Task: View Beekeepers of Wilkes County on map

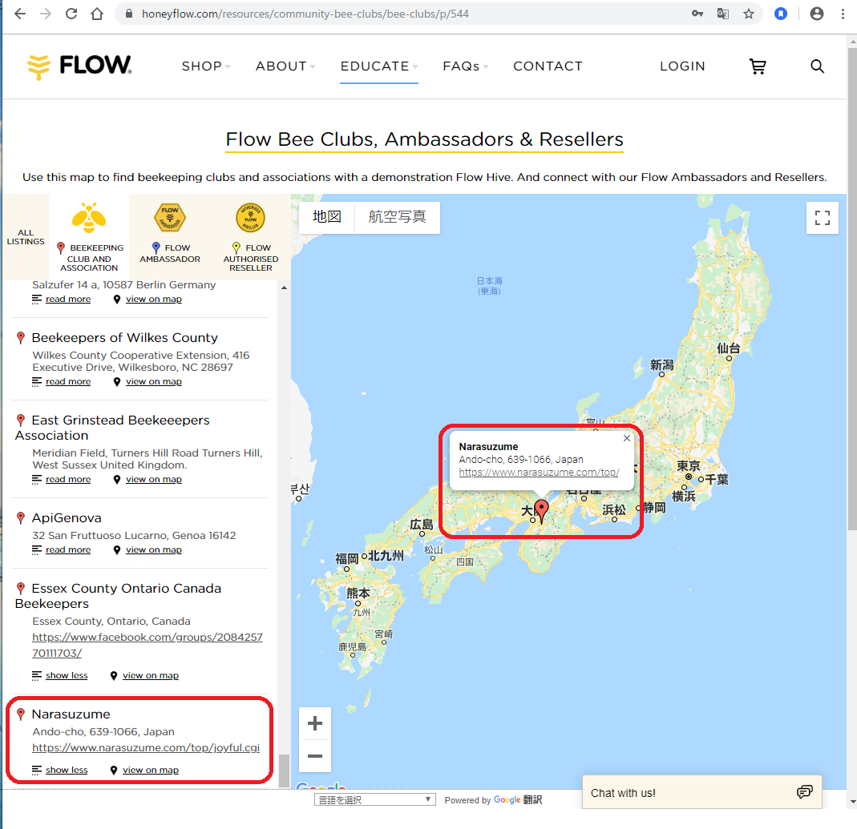Action: tap(154, 381)
